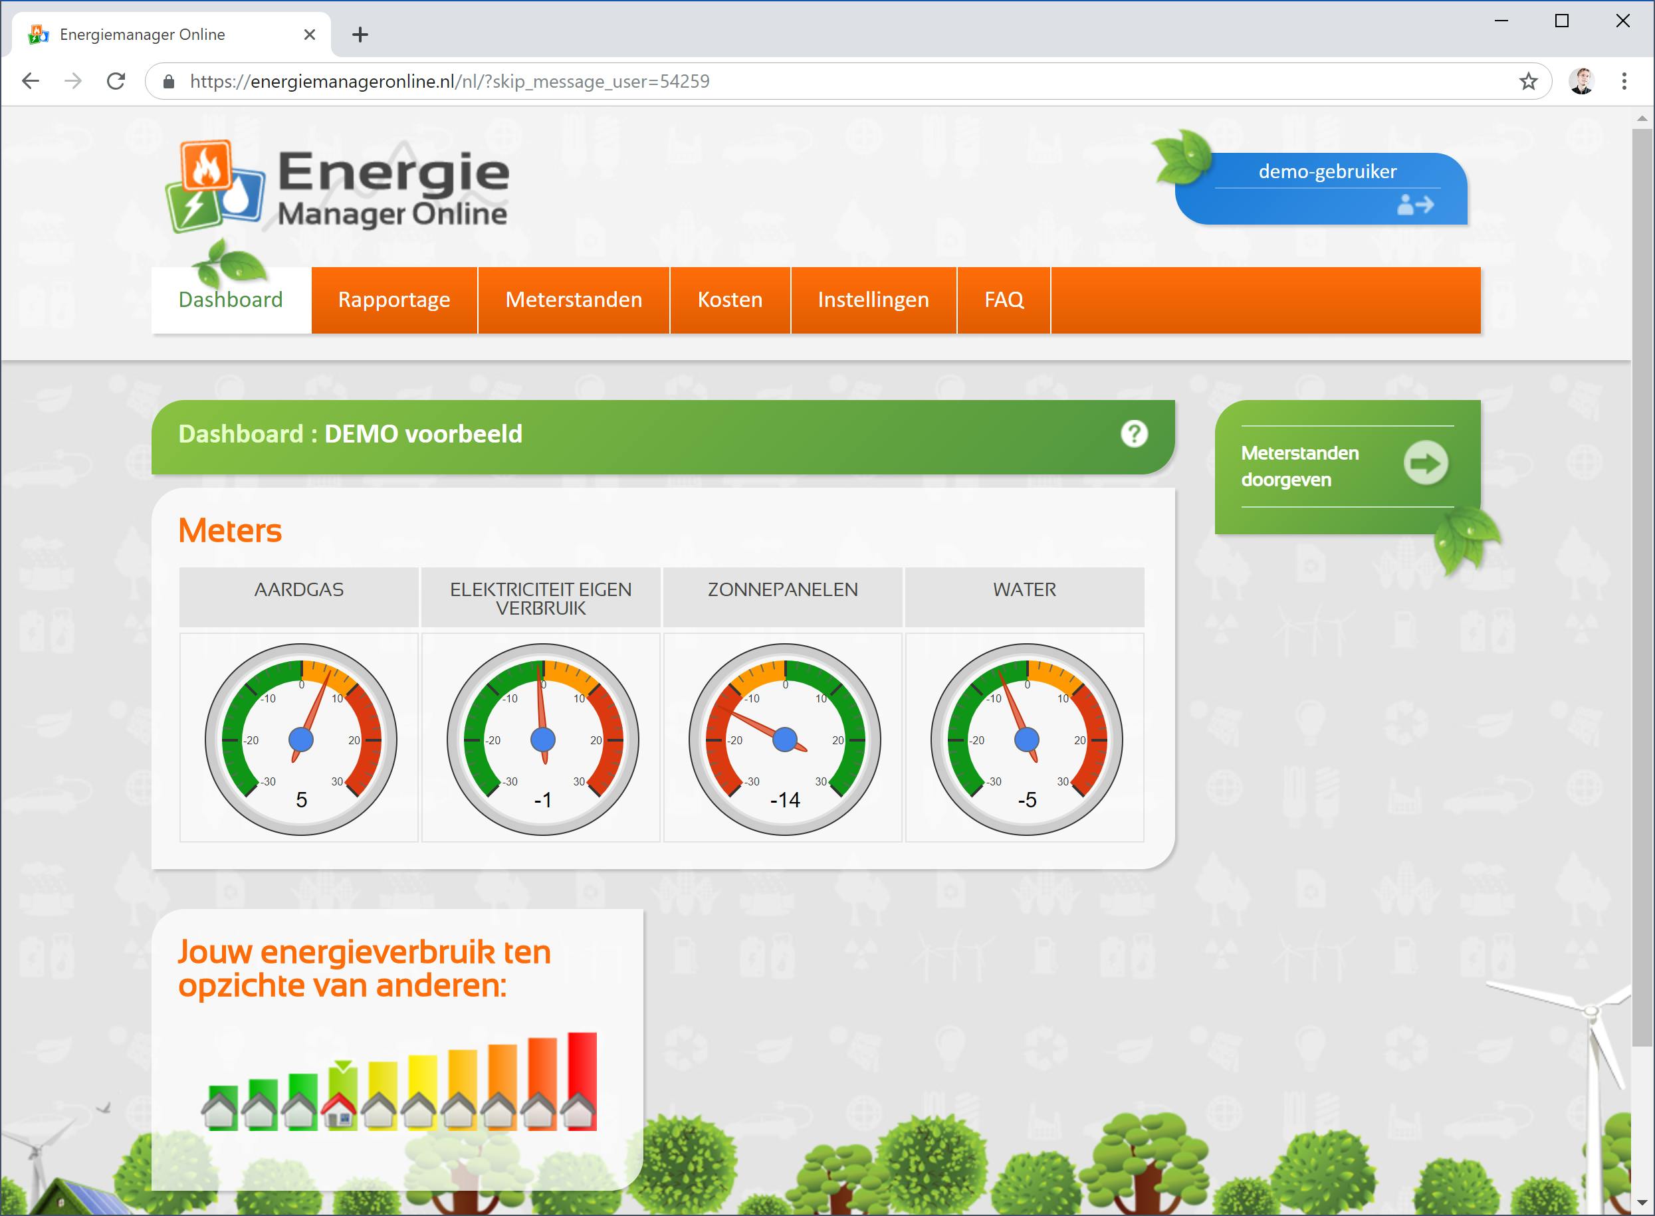
Task: Click the help question mark icon
Action: (1134, 435)
